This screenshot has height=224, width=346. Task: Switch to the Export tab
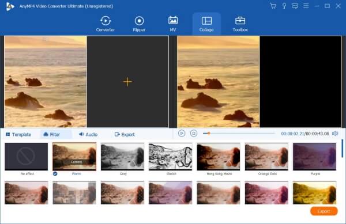[125, 134]
